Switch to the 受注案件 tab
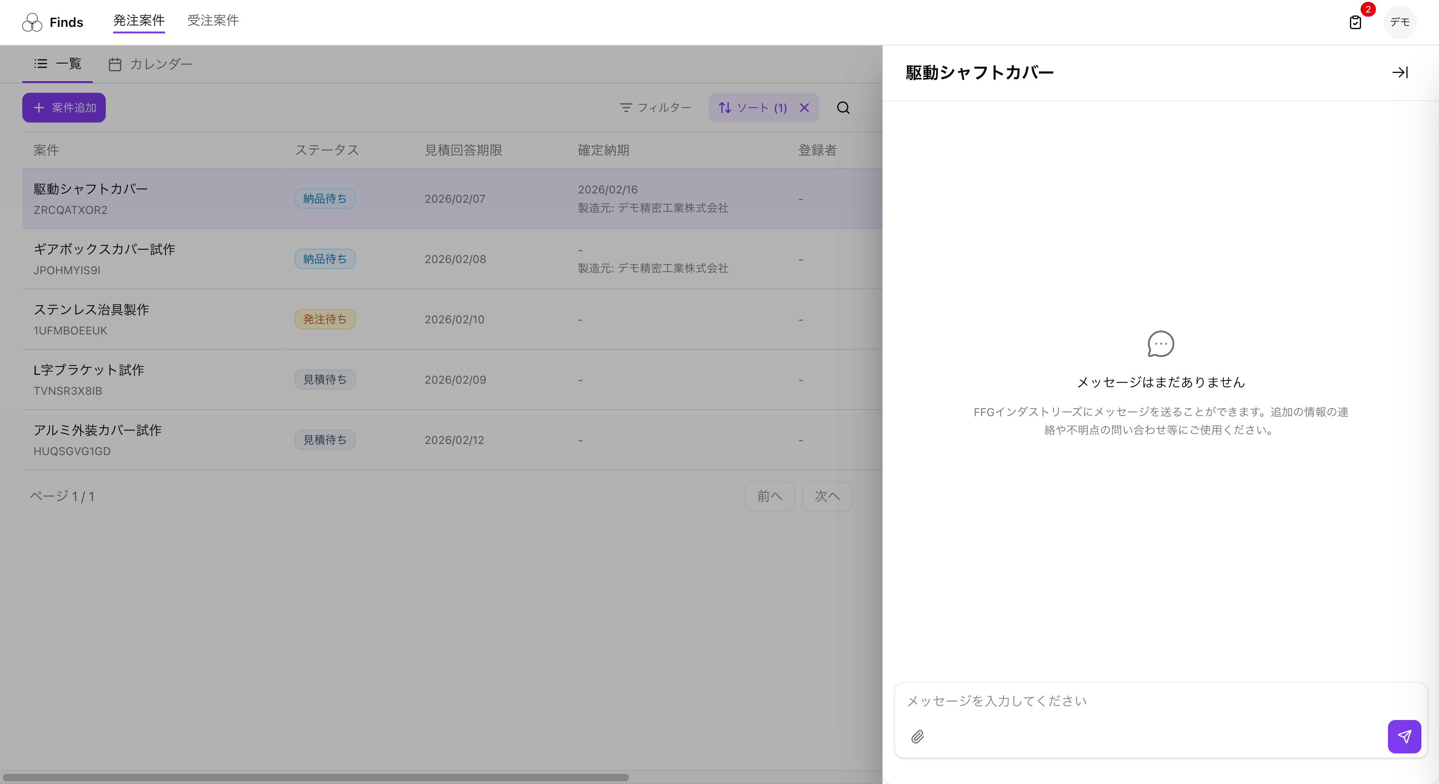 213,20
